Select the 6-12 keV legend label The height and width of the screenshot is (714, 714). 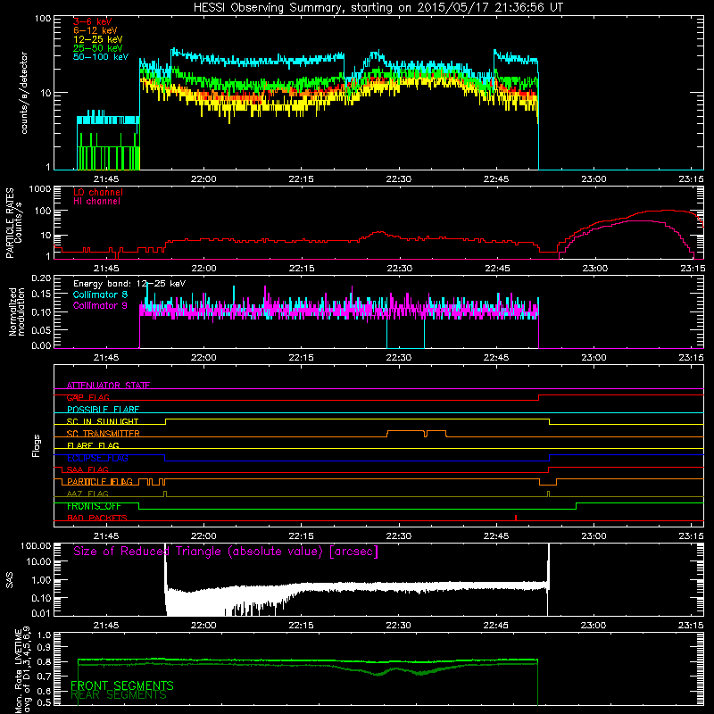95,30
